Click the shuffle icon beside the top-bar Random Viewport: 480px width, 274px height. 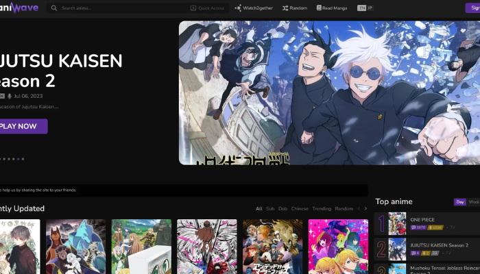tap(285, 8)
